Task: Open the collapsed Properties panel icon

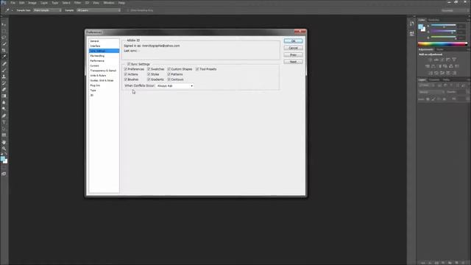Action: coord(412,33)
